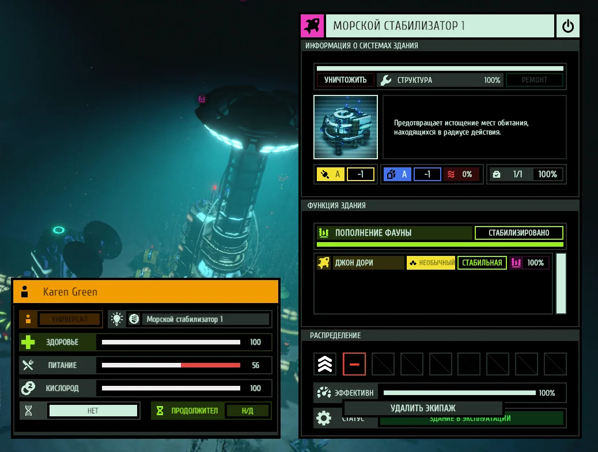Click the round striped building icon
The image size is (598, 452).
134,319
